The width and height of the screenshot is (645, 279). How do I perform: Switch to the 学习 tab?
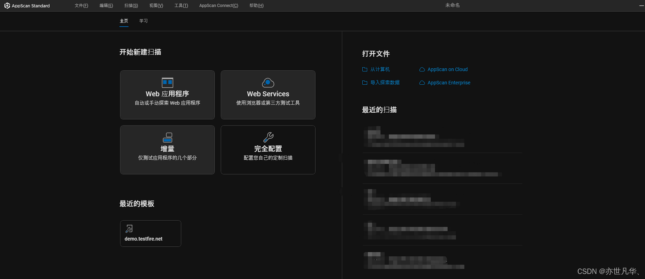(144, 21)
